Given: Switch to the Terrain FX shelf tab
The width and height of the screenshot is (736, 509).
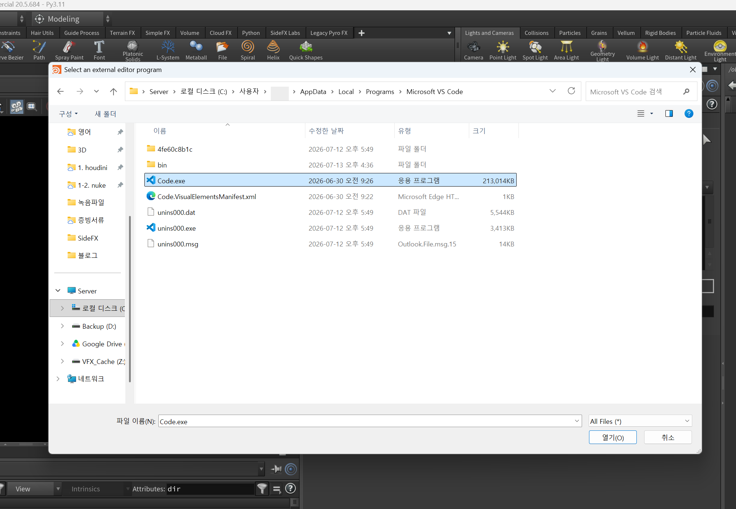Looking at the screenshot, I should [122, 33].
